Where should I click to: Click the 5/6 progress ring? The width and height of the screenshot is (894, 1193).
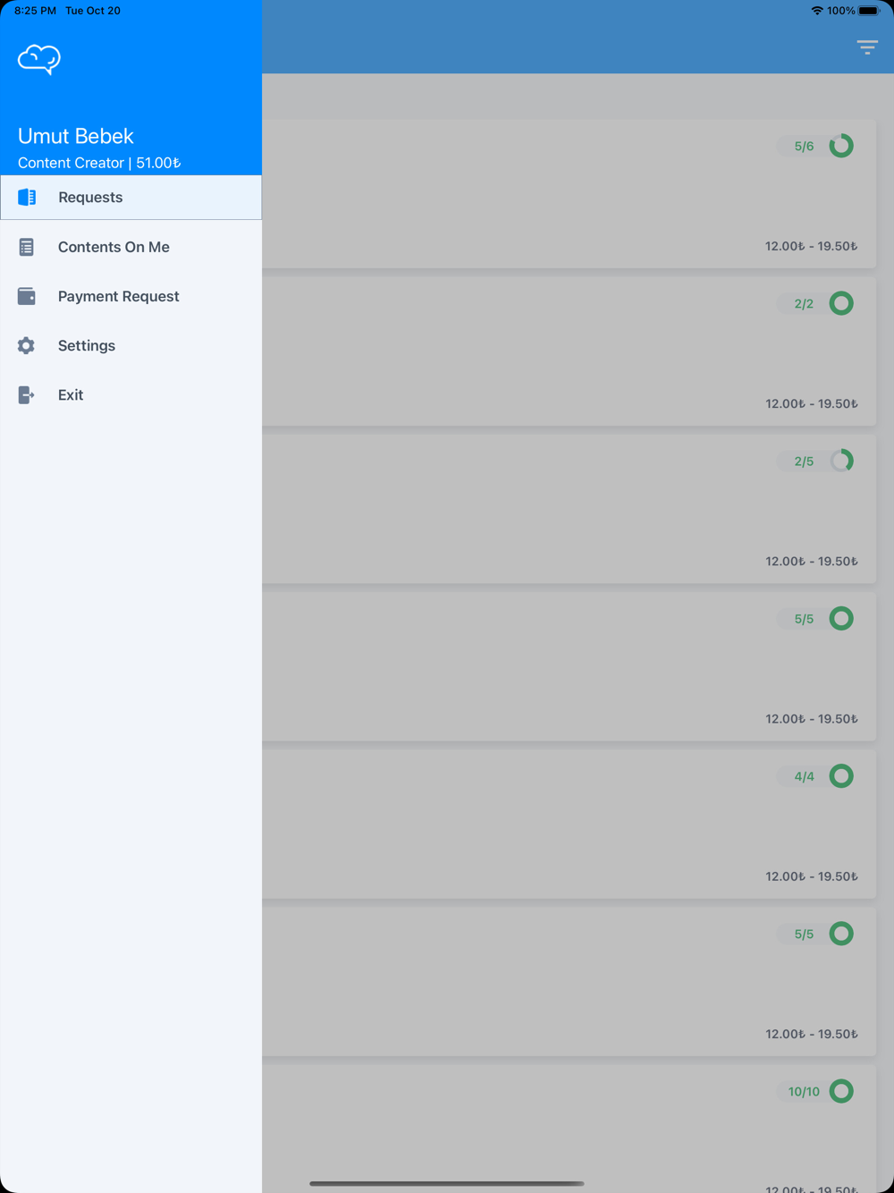[841, 146]
